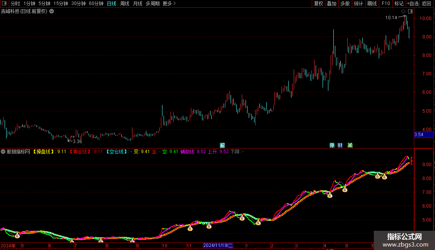
Task: Click the 复权 adjustment button
Action: pyautogui.click(x=318, y=3)
